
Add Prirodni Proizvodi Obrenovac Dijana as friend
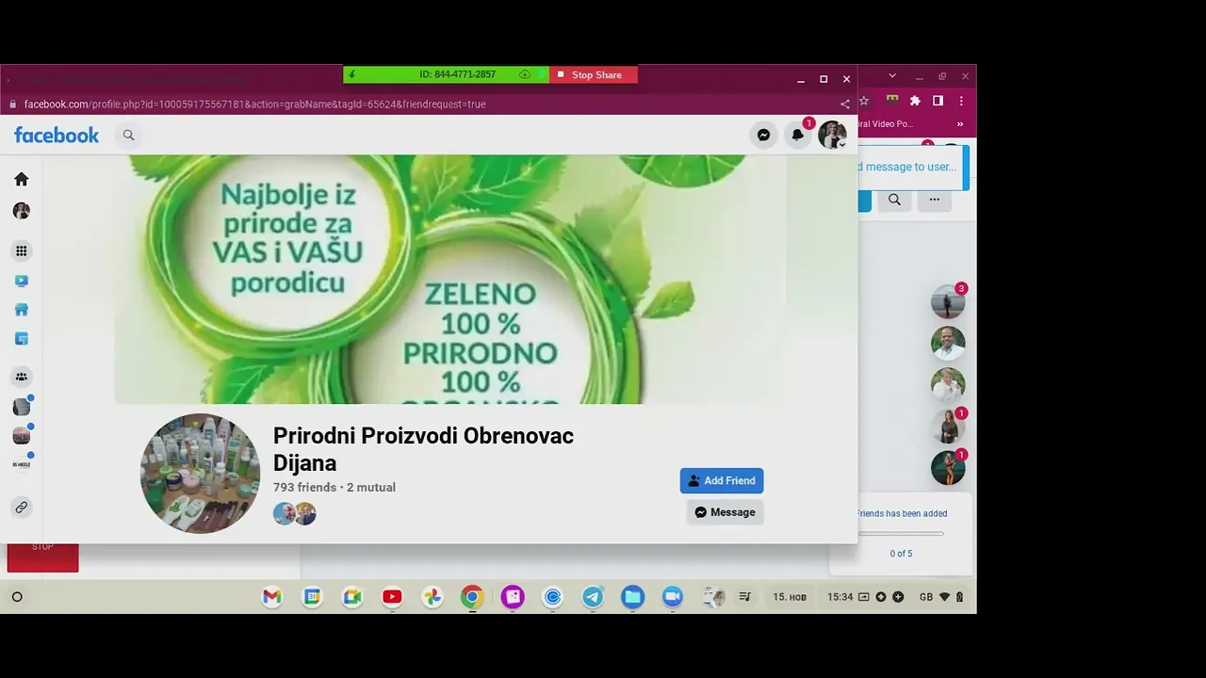(722, 480)
